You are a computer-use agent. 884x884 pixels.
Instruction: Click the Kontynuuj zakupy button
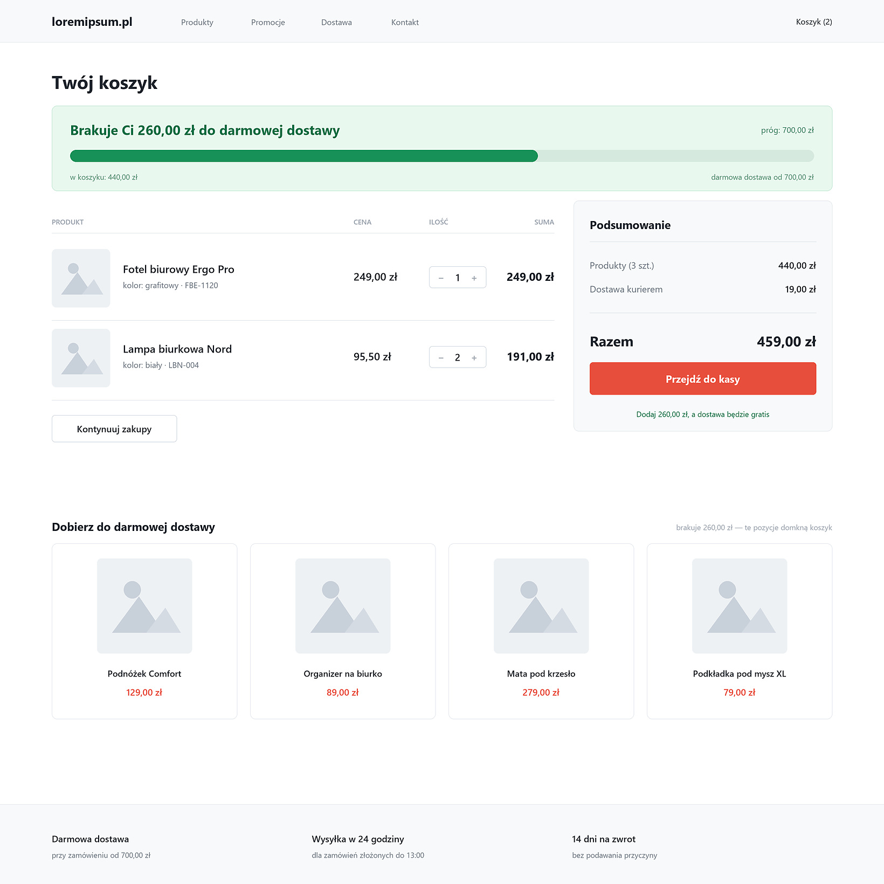(114, 429)
